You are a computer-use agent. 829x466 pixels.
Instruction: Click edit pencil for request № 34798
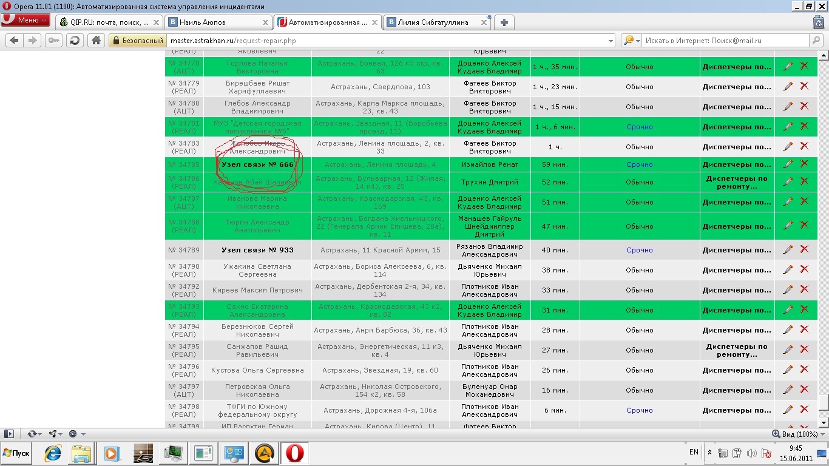coord(788,410)
